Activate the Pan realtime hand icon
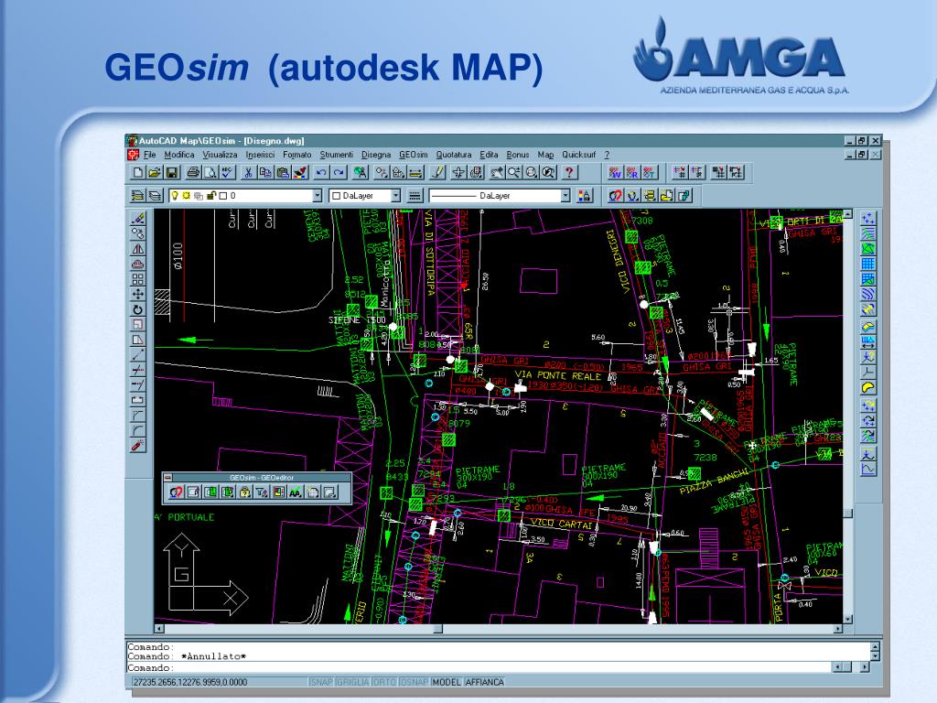The height and width of the screenshot is (703, 937). (x=497, y=173)
